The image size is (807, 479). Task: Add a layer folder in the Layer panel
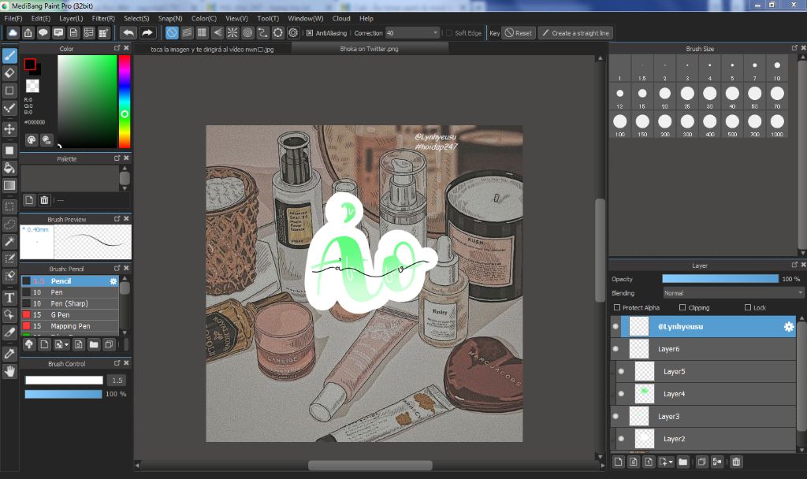(x=683, y=462)
